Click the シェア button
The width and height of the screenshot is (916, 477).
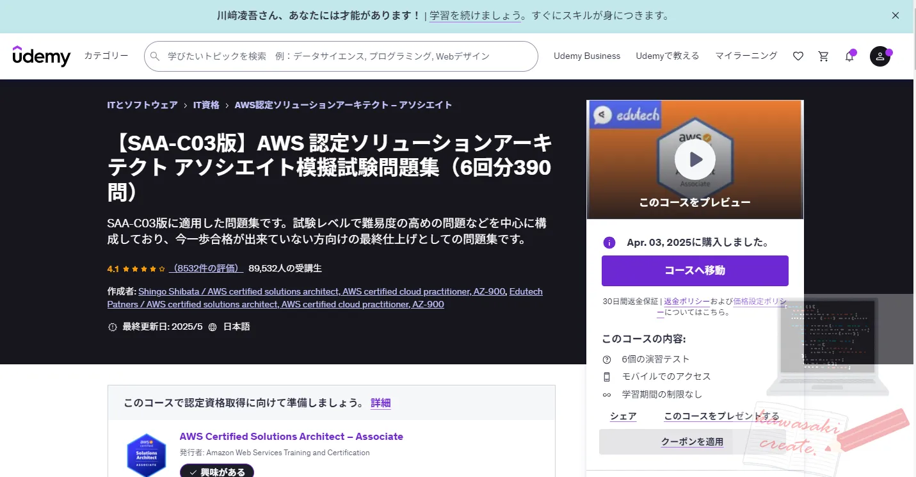pyautogui.click(x=623, y=416)
